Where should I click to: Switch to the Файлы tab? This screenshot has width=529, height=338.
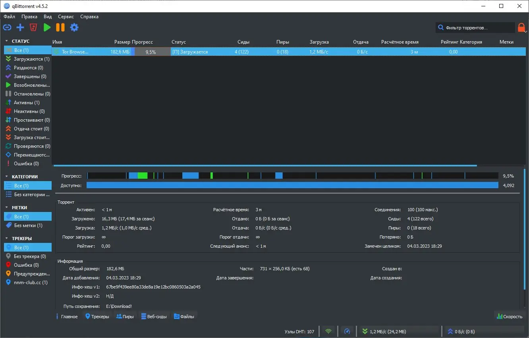[x=184, y=317]
